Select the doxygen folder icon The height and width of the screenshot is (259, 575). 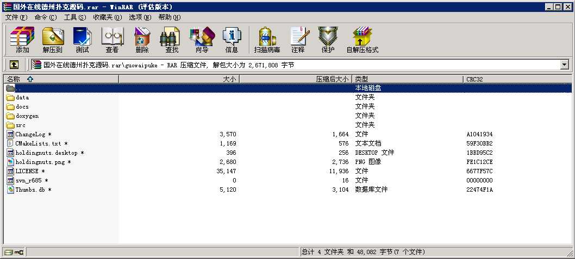coord(10,116)
